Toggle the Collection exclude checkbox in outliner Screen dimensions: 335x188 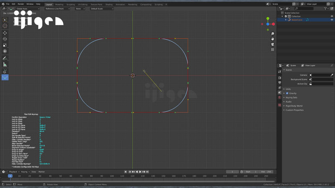(286, 16)
